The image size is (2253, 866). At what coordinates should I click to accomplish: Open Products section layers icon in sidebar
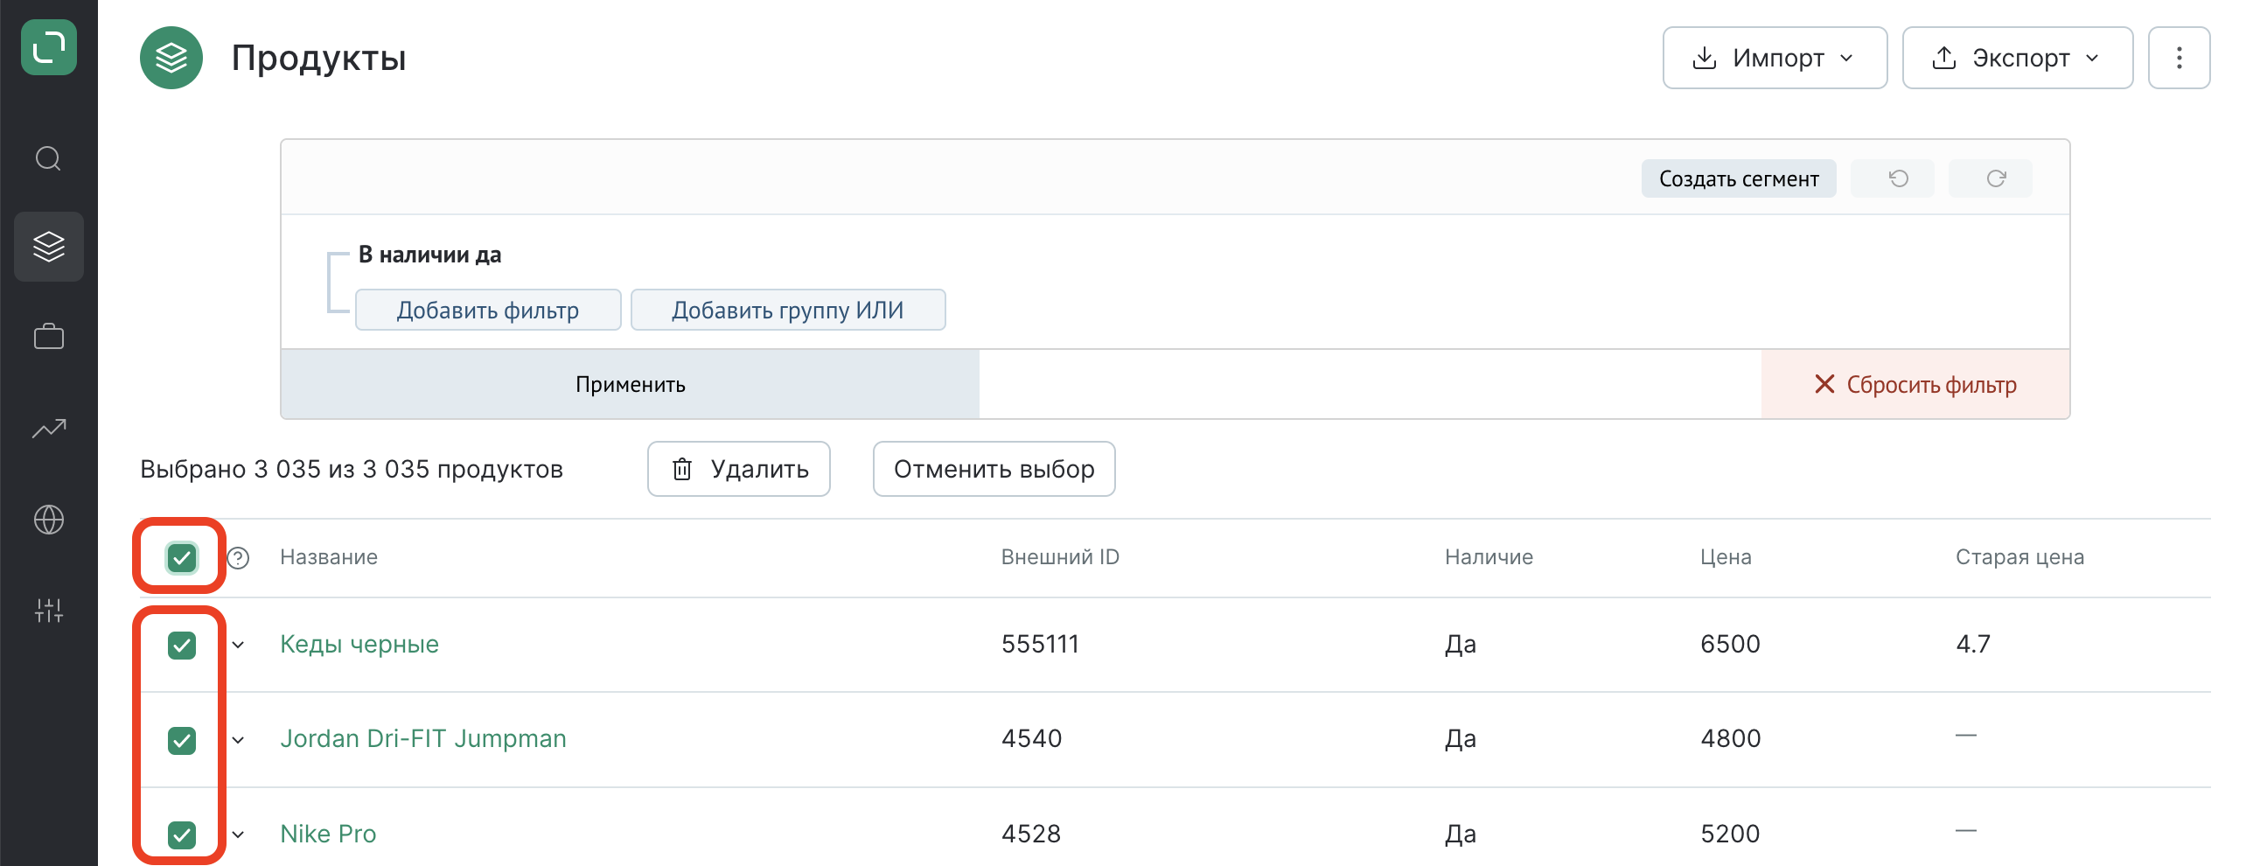tap(49, 247)
